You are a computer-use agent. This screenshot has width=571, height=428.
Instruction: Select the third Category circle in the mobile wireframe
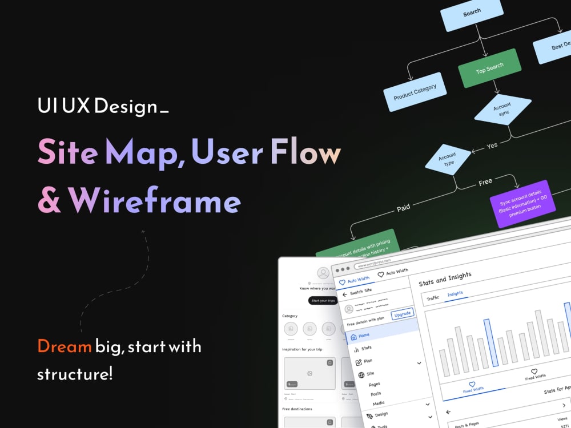(328, 329)
